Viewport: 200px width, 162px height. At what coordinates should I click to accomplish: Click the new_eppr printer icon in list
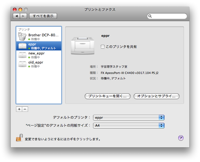[22, 55]
